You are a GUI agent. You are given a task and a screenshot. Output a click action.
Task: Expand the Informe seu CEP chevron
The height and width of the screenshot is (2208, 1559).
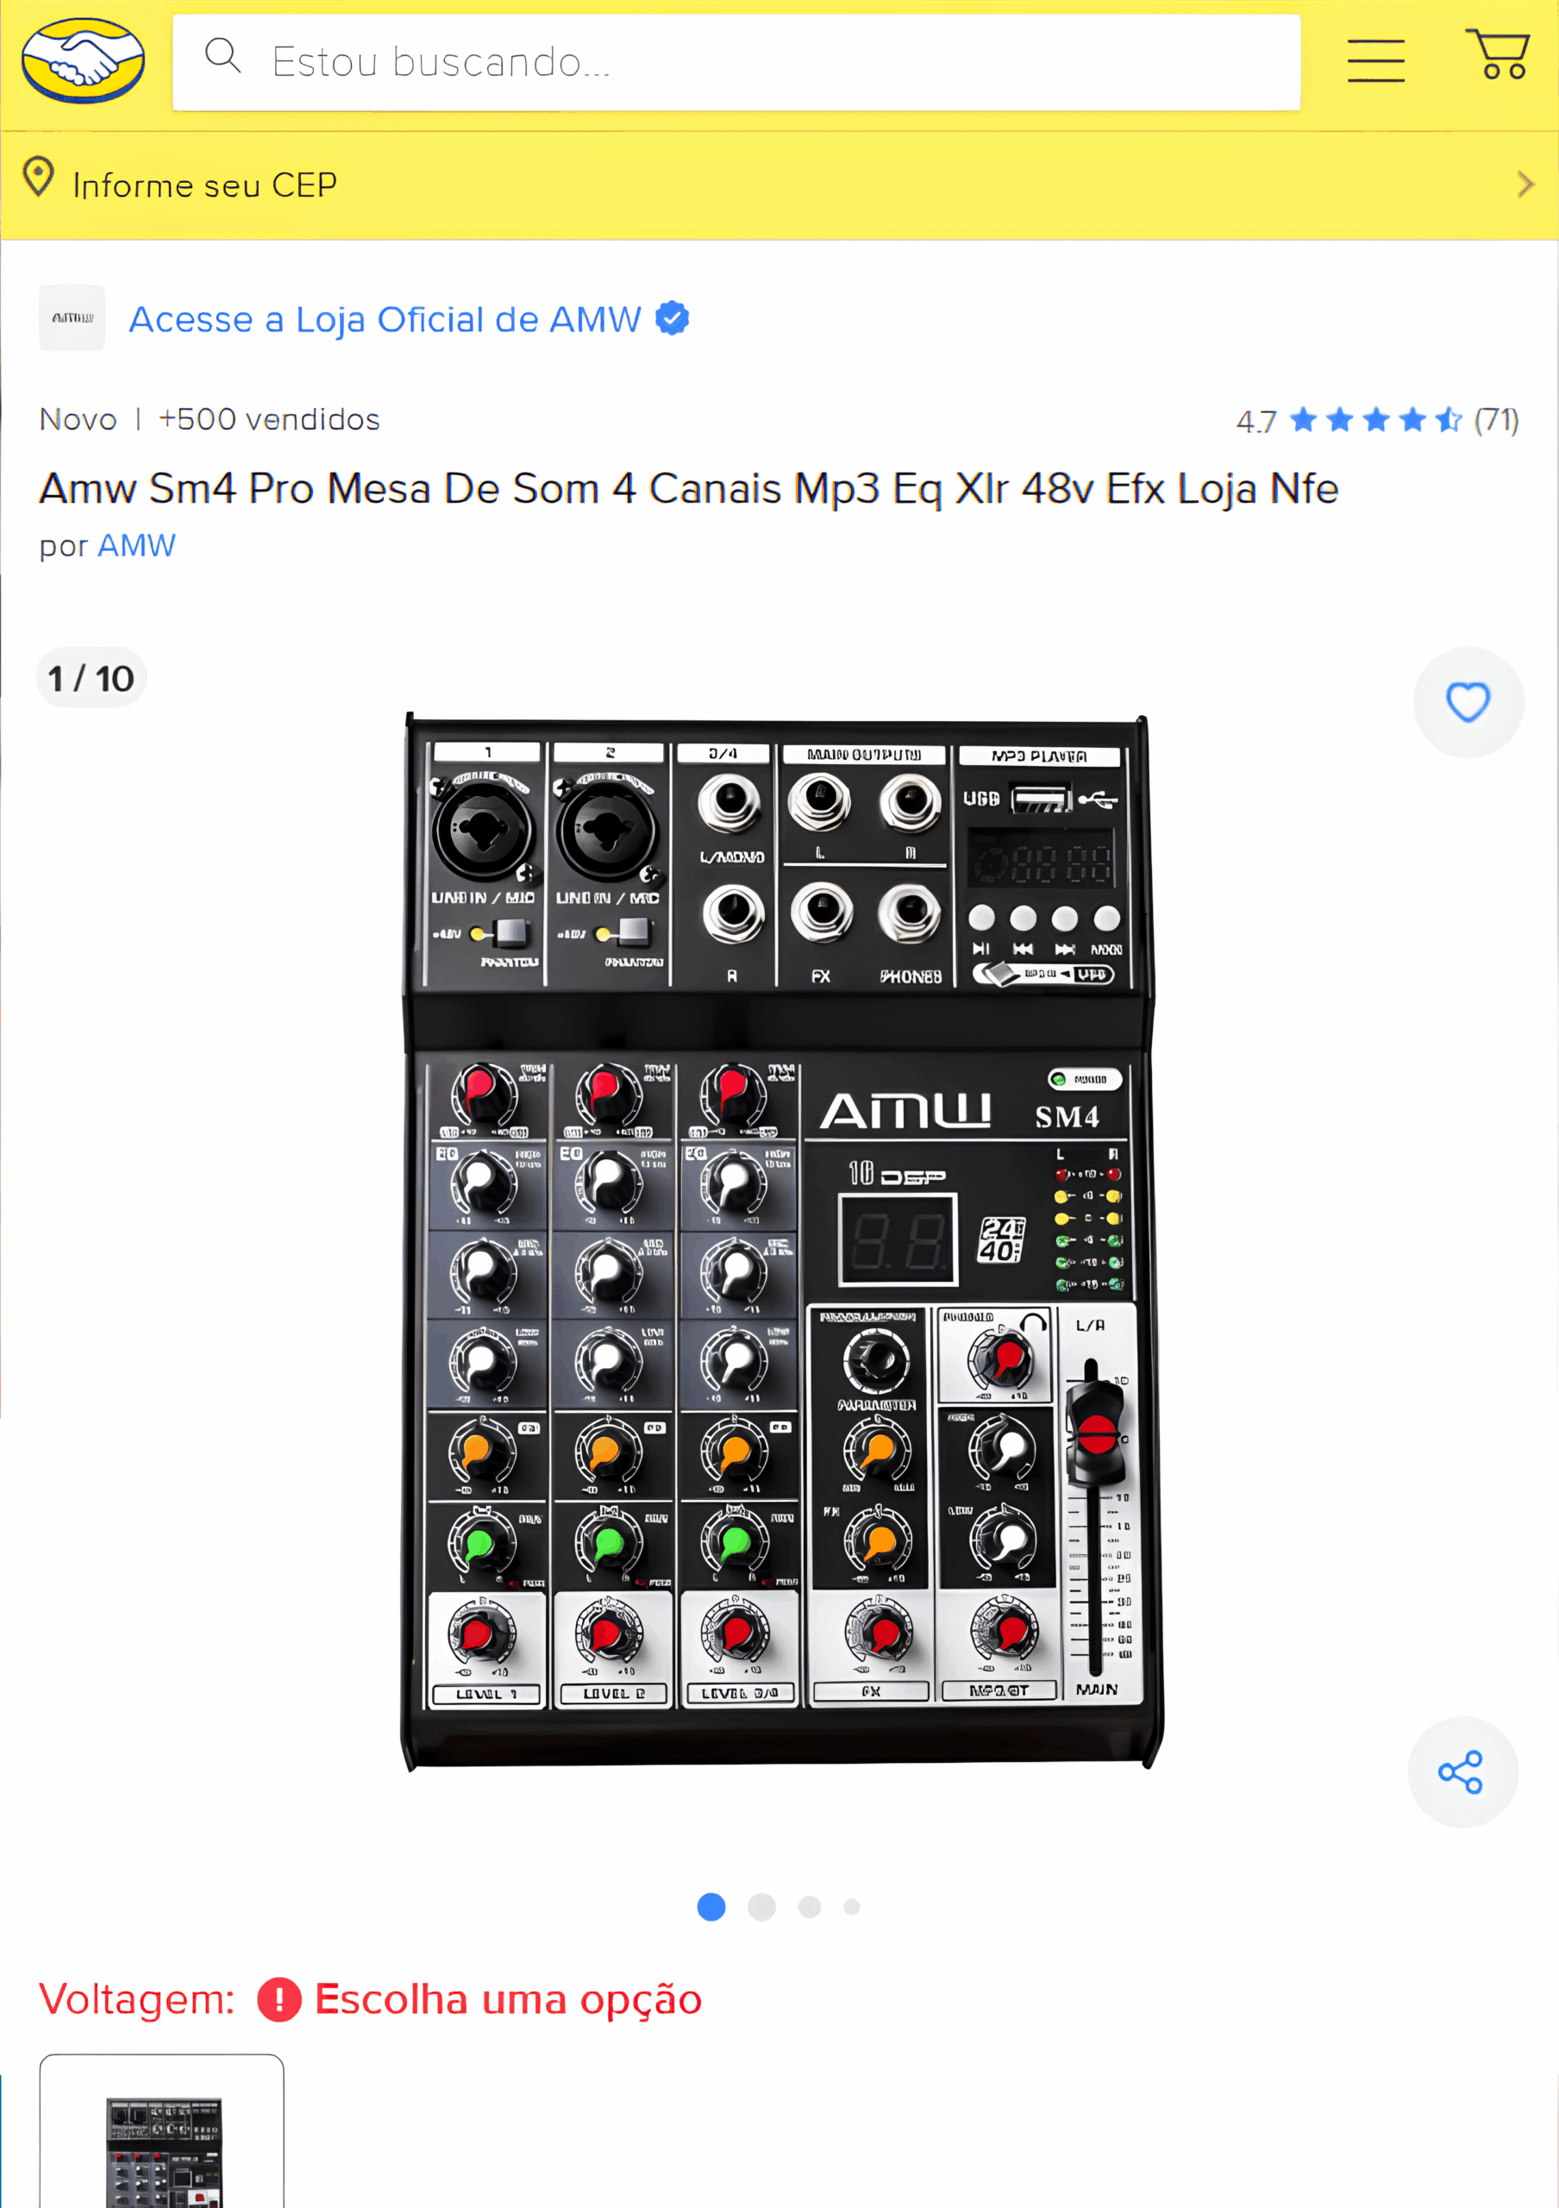point(1525,185)
